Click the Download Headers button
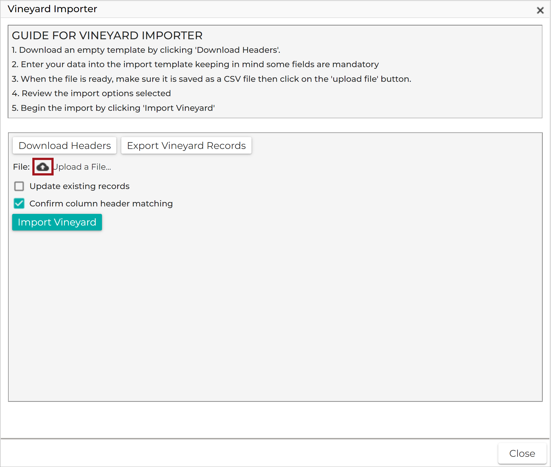Screen dimensions: 551x467 point(65,146)
